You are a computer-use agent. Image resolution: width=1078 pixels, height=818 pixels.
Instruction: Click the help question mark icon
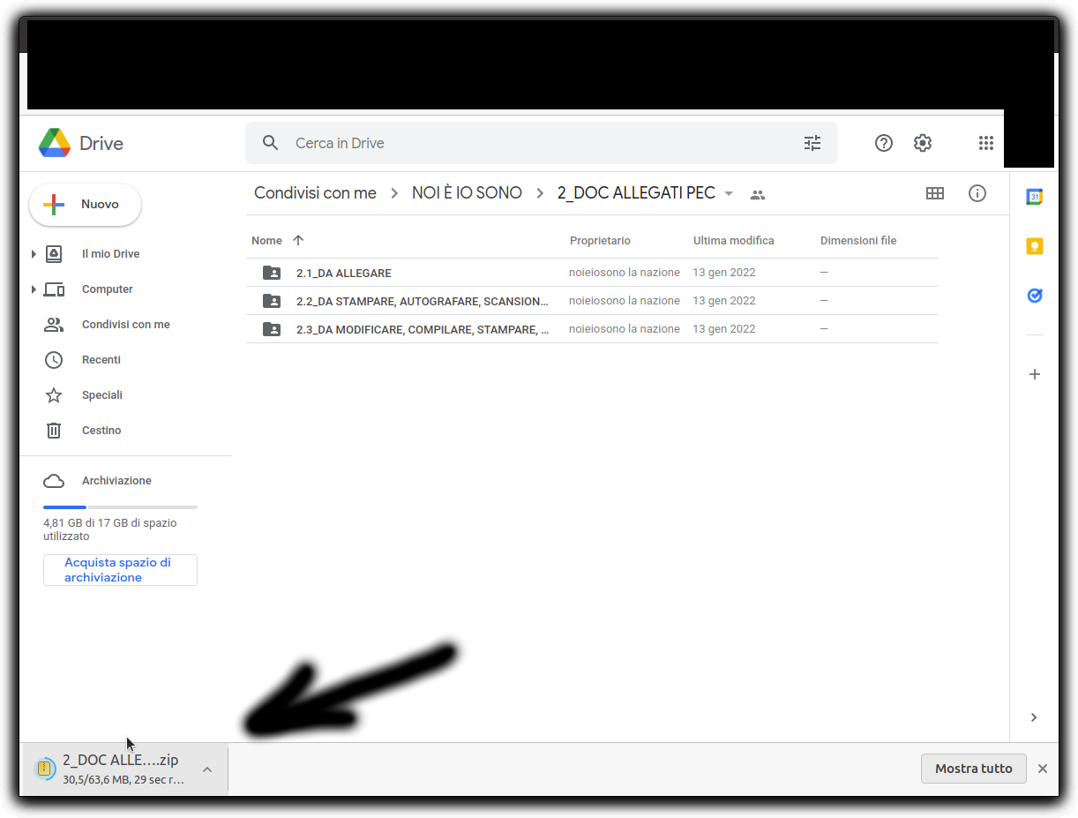pos(884,143)
